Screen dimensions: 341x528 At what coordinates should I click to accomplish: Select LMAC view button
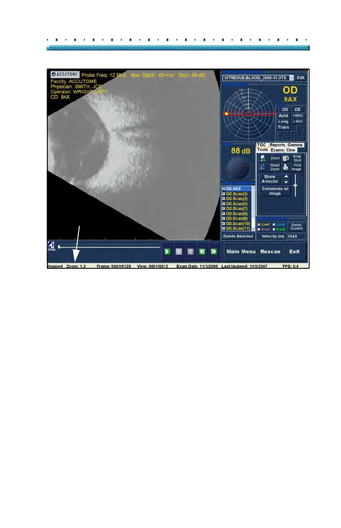pyautogui.click(x=298, y=122)
